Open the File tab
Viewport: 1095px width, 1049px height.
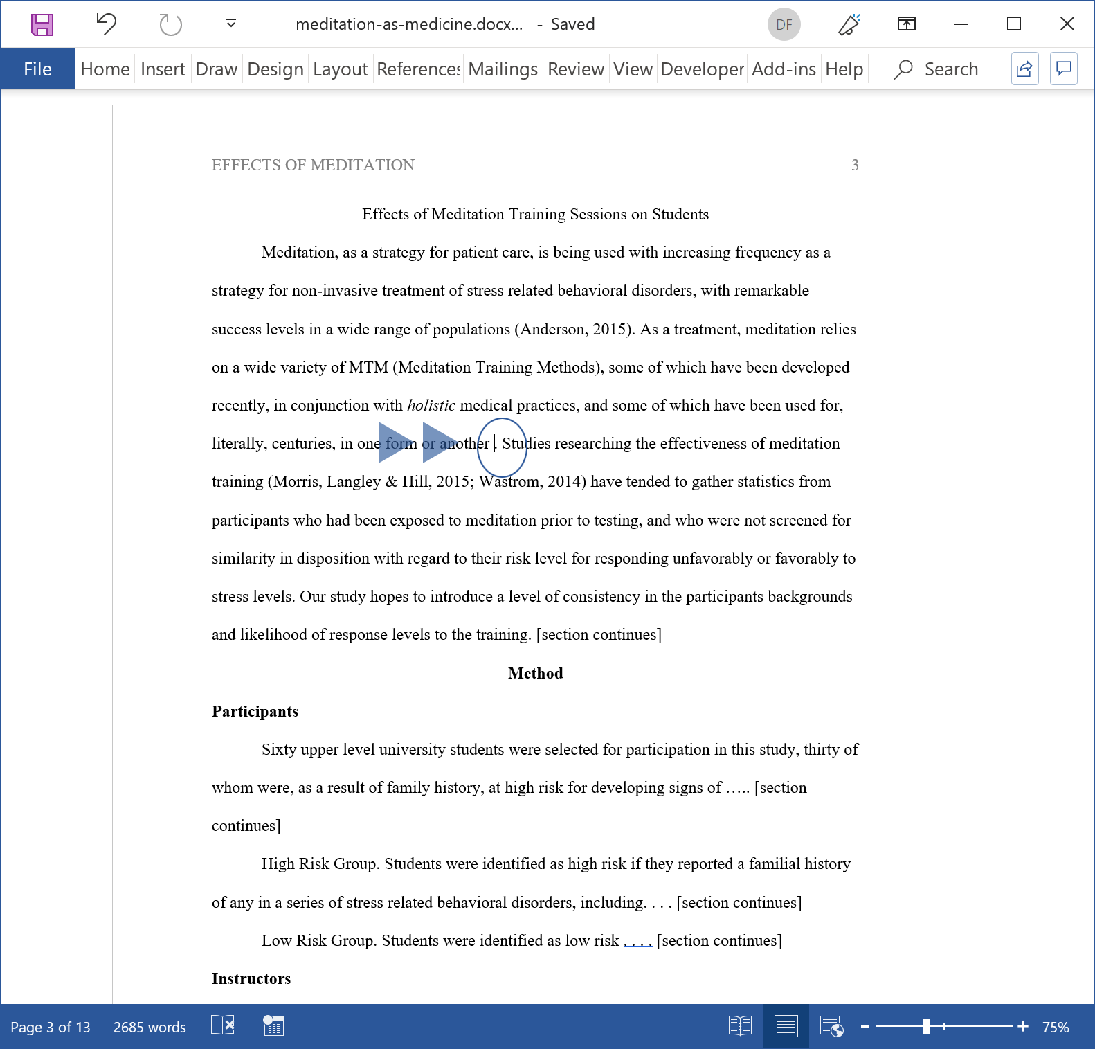[37, 69]
